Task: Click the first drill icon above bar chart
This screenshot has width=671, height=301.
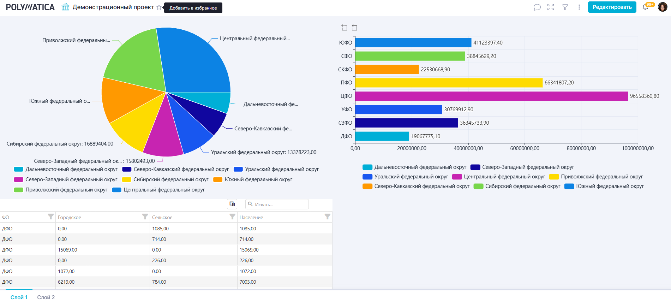Action: (344, 28)
